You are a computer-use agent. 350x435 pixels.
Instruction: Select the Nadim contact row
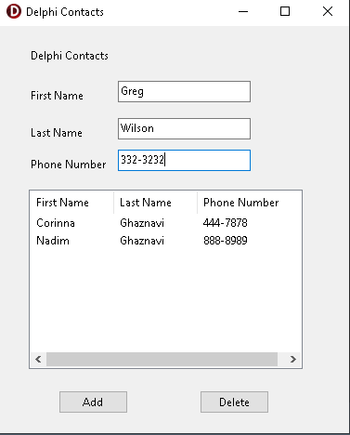pyautogui.click(x=165, y=241)
